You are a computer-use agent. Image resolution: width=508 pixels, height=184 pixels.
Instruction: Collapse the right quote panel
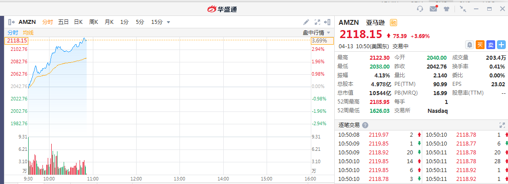coord(328,22)
